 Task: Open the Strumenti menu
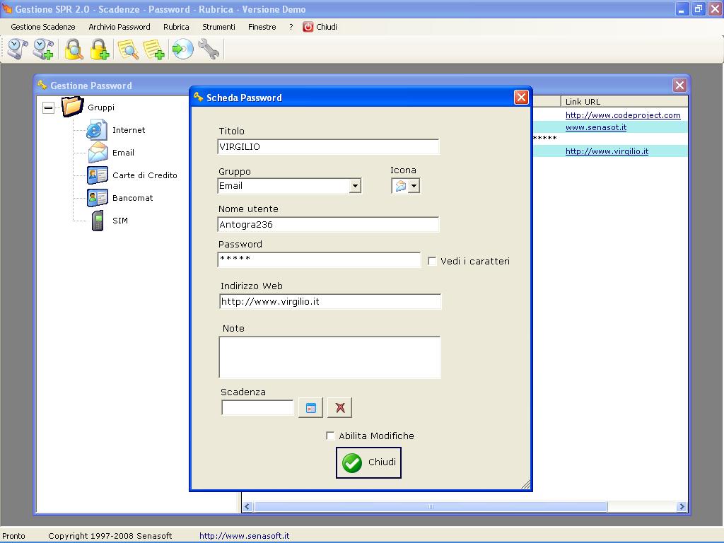pyautogui.click(x=219, y=27)
